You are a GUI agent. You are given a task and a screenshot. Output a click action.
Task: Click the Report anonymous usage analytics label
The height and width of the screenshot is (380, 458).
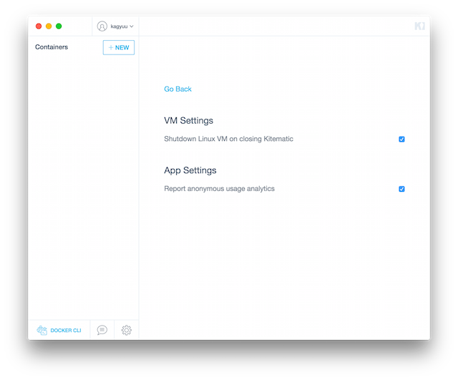219,189
